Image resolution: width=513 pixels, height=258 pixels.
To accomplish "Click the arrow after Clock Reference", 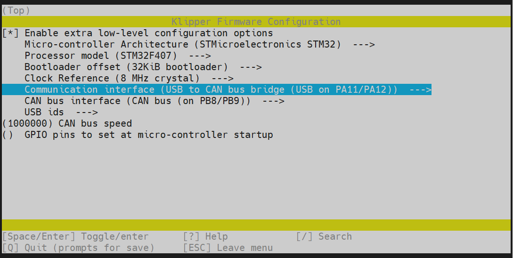I will (222, 79).
